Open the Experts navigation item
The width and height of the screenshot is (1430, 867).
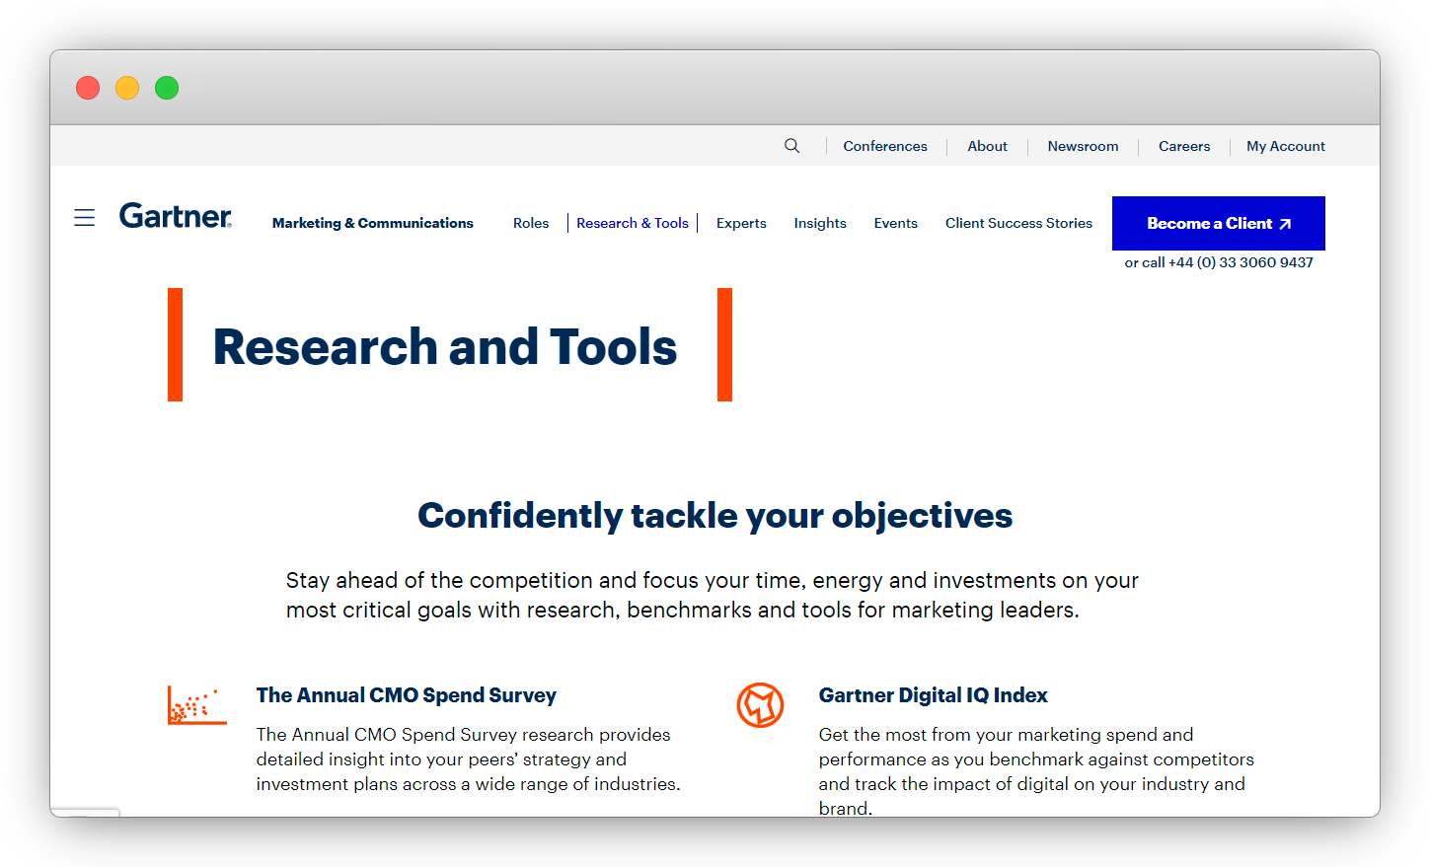pyautogui.click(x=741, y=223)
